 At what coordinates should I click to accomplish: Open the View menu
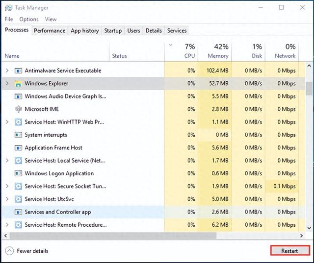[x=51, y=19]
